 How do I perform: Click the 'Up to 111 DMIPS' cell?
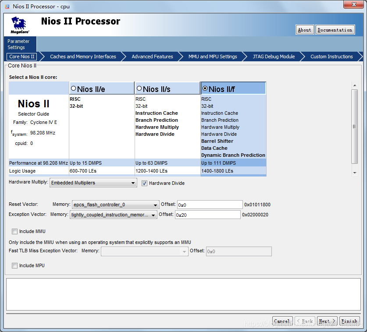point(233,163)
